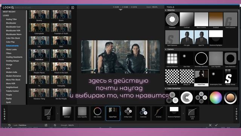Select HSL Colors in the tool chain
The height and width of the screenshot is (136, 241).
98,113
